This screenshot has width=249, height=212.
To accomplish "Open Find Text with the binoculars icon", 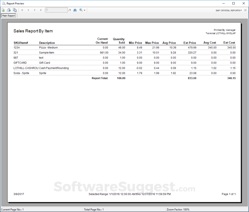I will 75,10.
